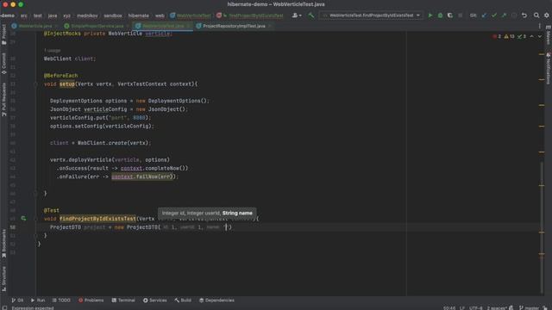Open the Problems tool window

point(91,301)
